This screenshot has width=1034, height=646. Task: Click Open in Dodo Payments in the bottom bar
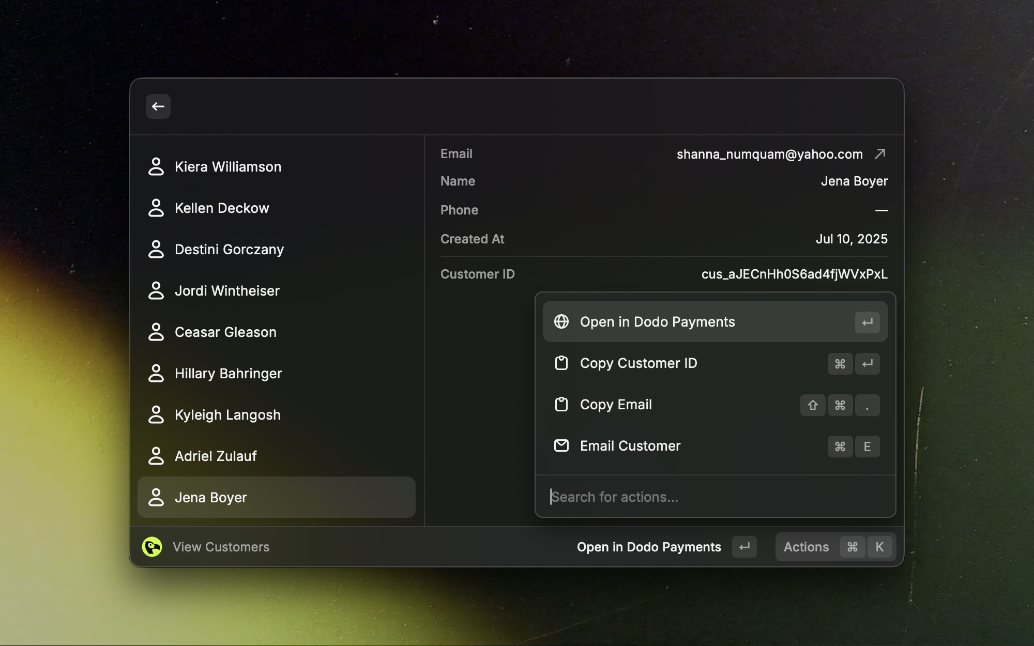click(649, 547)
